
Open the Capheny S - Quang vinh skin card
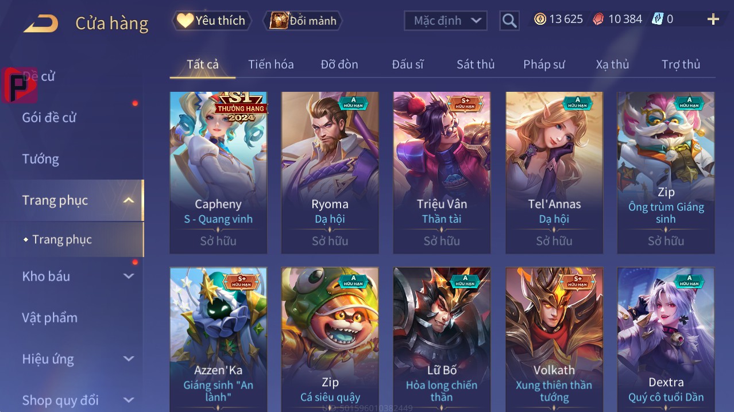coord(218,173)
